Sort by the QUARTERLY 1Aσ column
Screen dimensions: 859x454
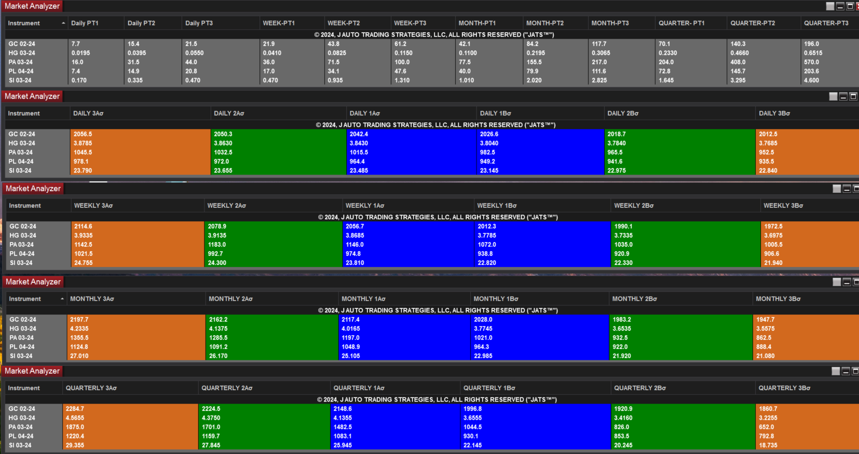pyautogui.click(x=395, y=388)
